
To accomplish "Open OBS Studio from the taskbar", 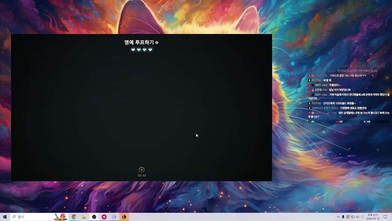I will (x=94, y=217).
